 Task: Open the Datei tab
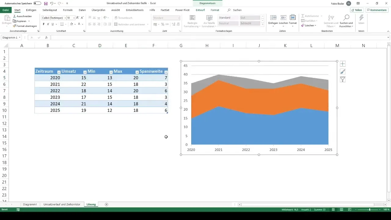coord(5,10)
